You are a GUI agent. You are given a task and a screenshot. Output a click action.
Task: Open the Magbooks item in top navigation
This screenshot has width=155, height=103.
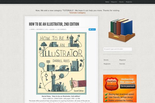[x=129, y=2]
